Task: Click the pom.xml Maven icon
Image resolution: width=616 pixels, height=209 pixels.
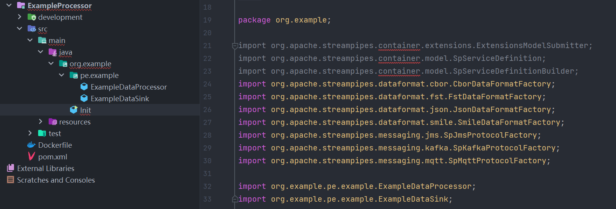Action: [32, 157]
